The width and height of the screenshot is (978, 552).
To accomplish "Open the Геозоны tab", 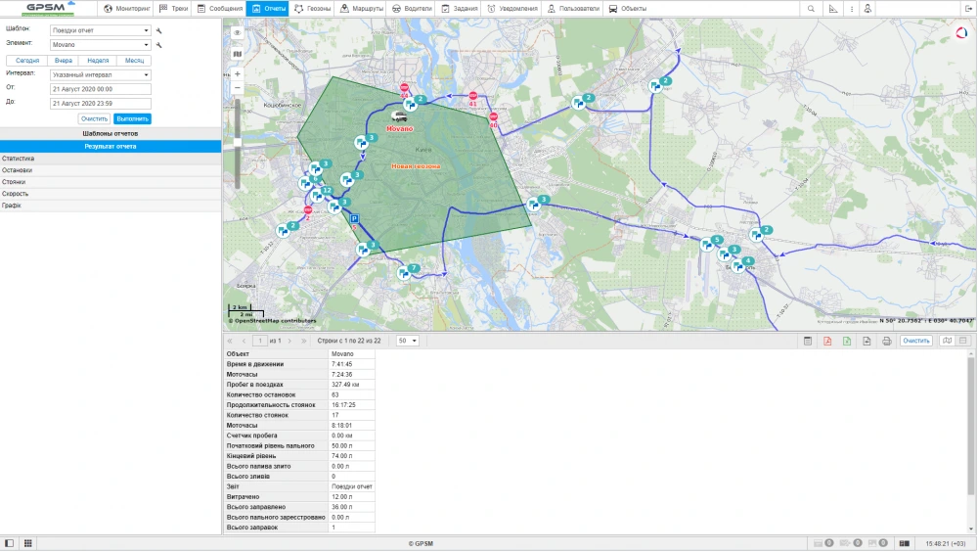I will coord(312,8).
